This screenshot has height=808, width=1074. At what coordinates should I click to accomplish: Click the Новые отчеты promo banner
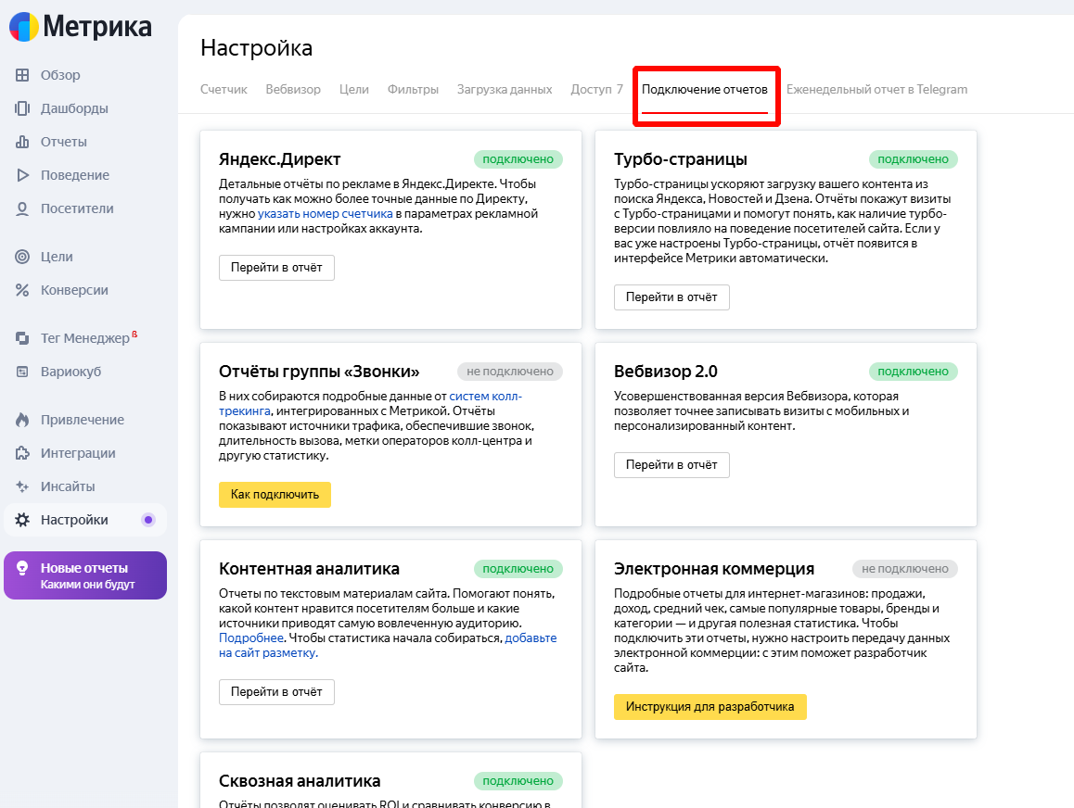coord(85,575)
